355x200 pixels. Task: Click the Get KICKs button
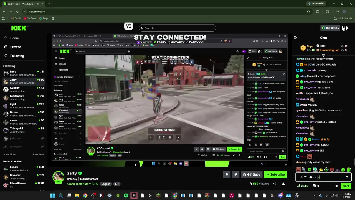click(330, 28)
